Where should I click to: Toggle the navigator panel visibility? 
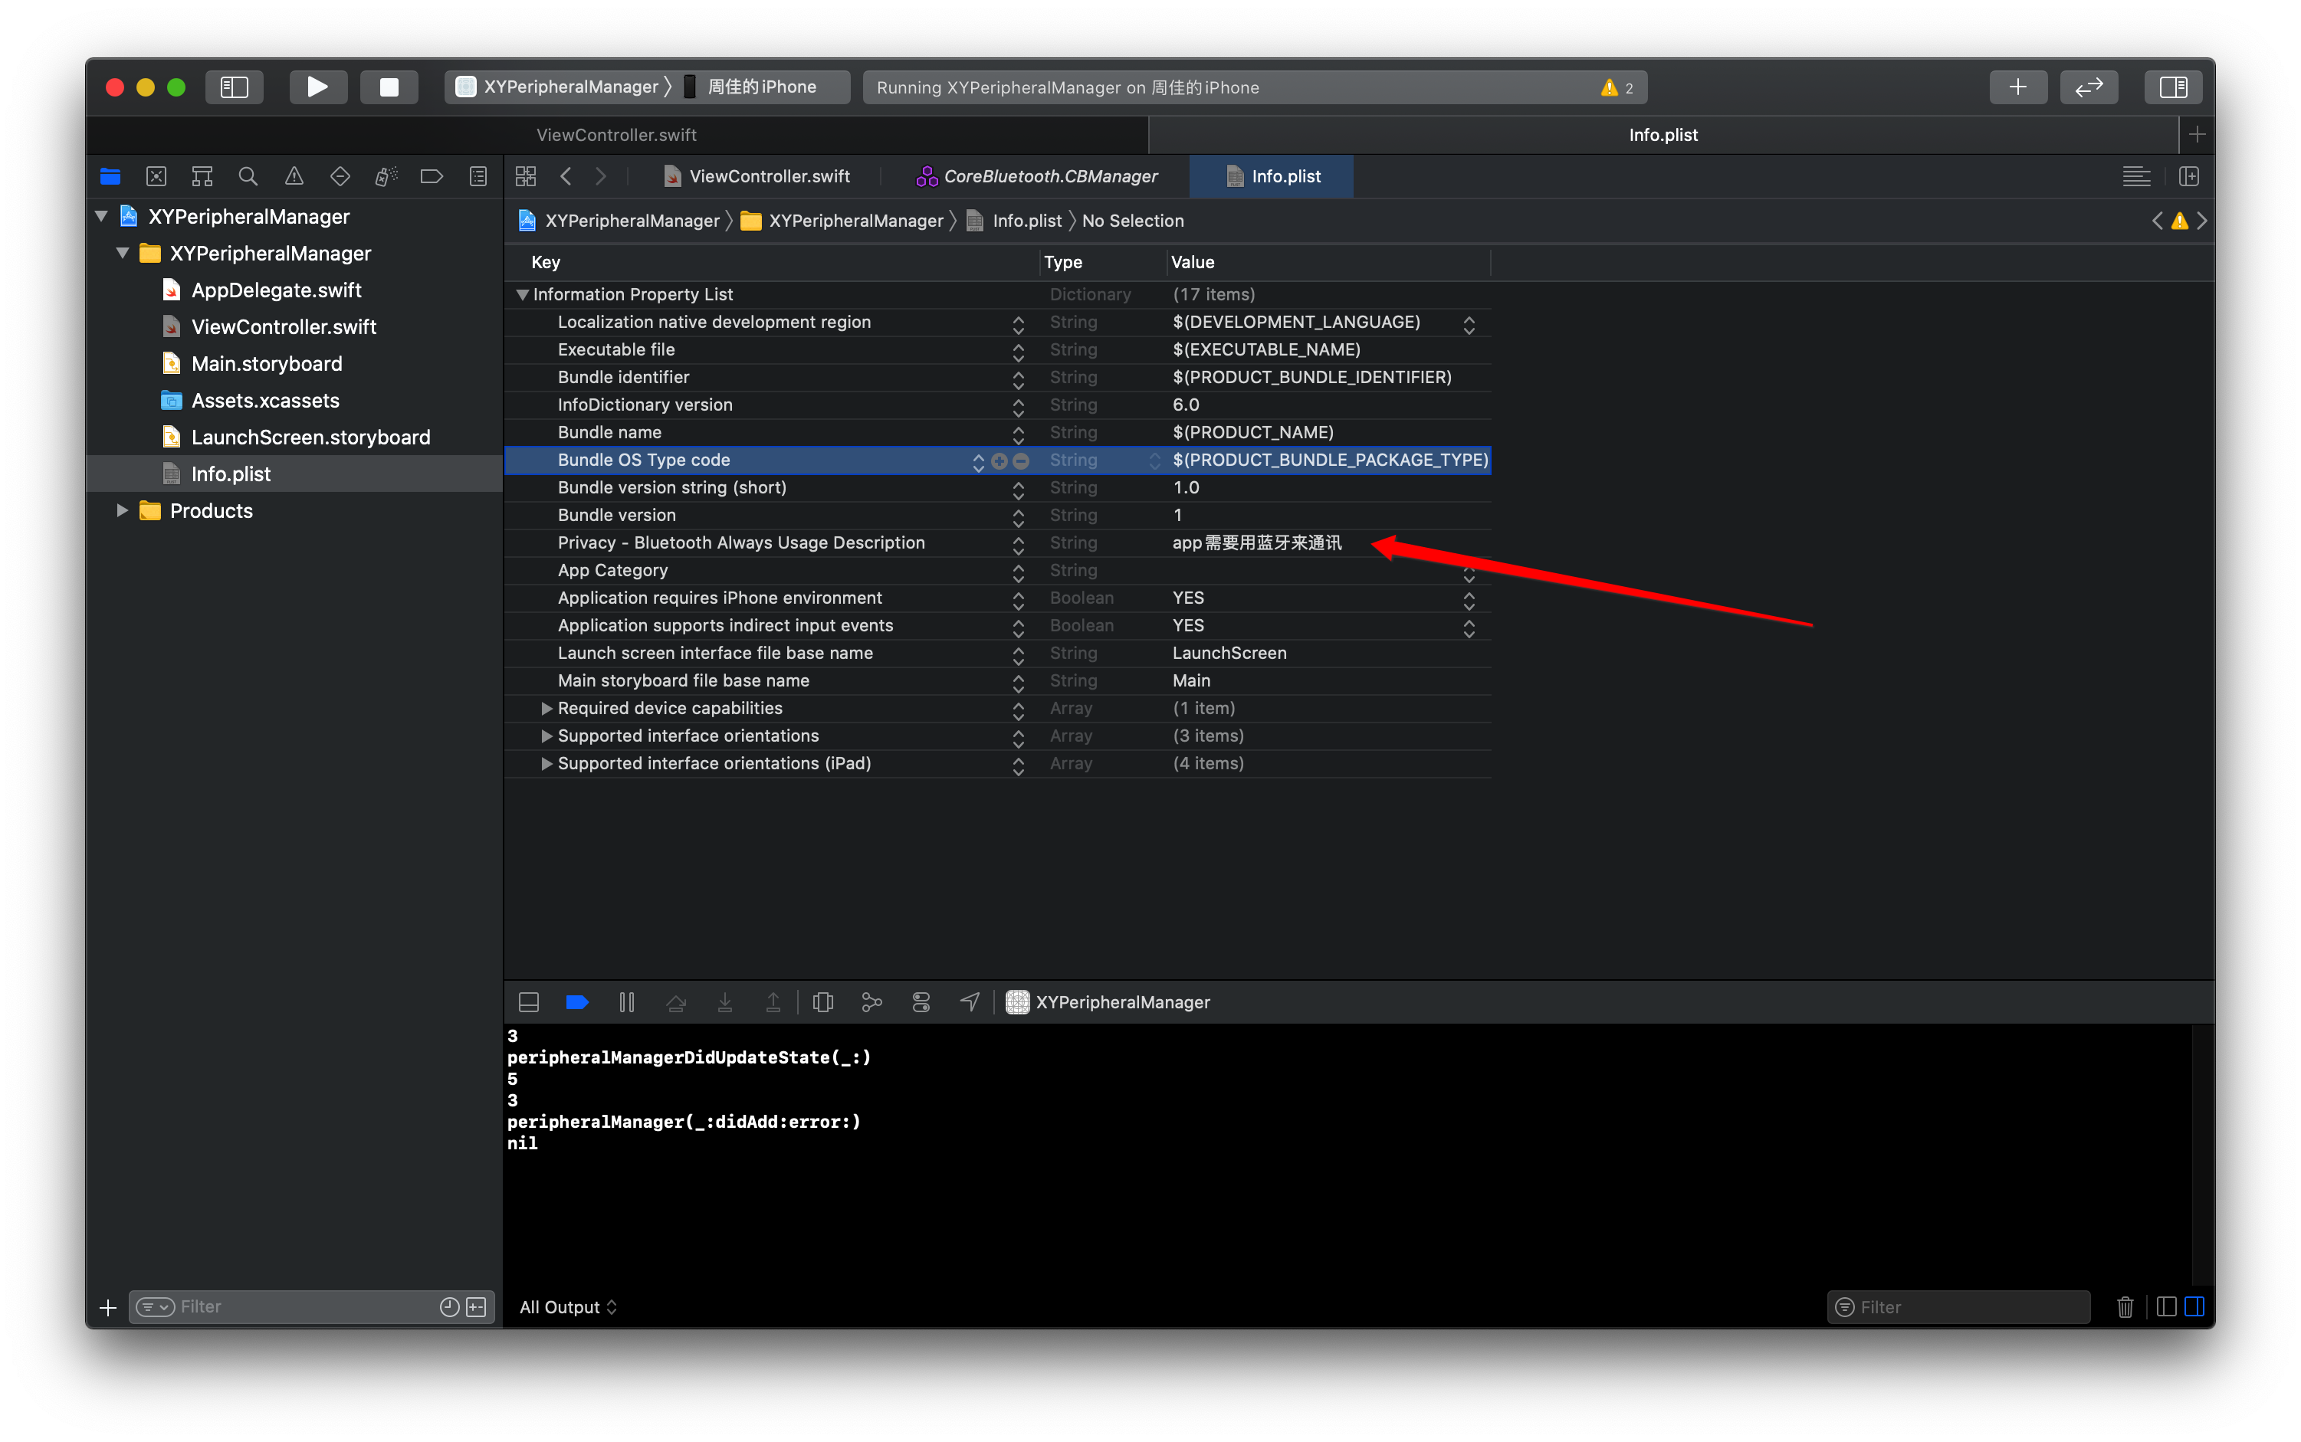click(234, 87)
